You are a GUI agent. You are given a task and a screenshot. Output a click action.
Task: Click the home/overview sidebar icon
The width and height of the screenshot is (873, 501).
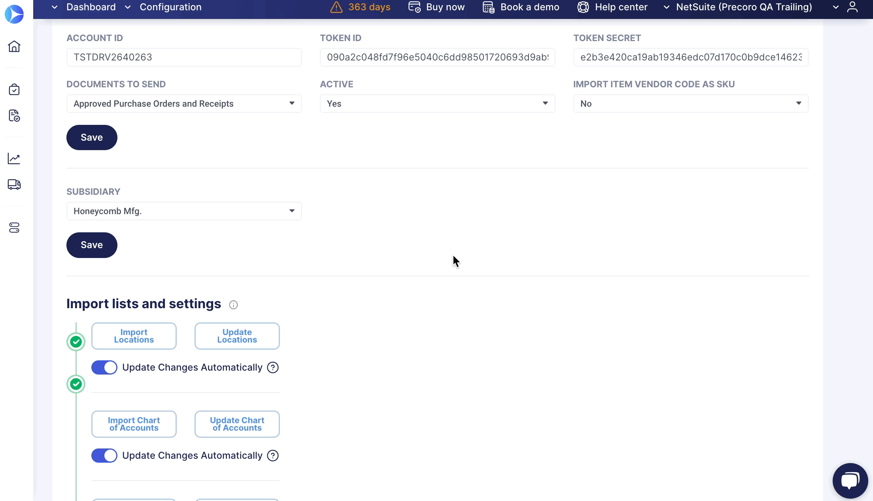pyautogui.click(x=14, y=46)
